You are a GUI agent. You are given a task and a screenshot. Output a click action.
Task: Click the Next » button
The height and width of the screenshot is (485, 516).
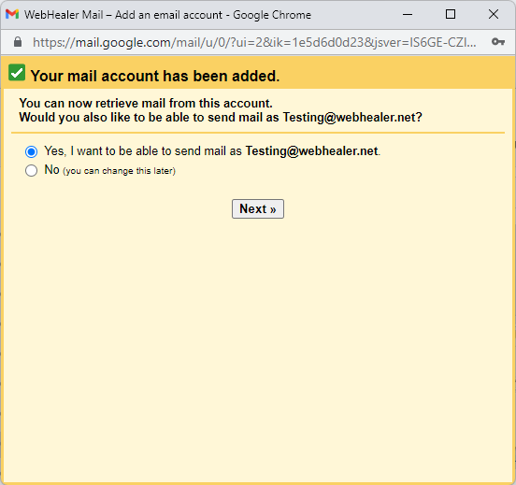pos(258,208)
